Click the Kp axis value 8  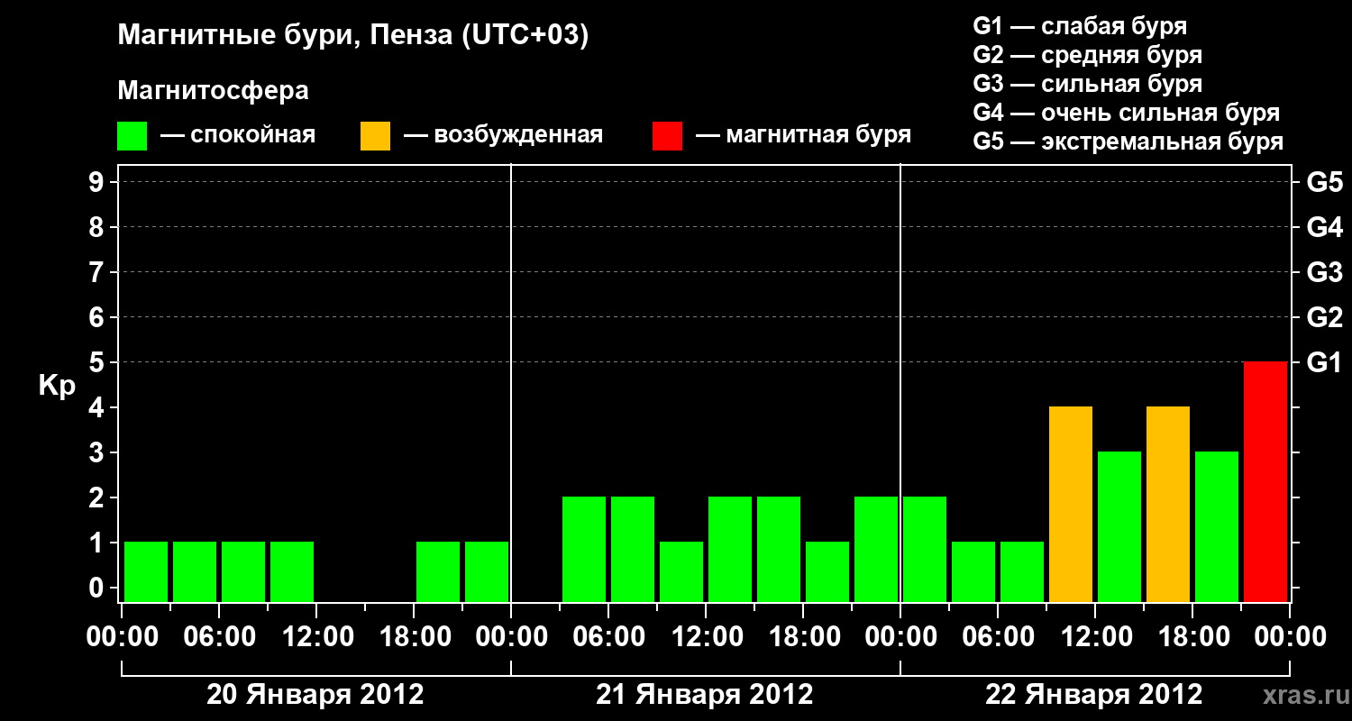pyautogui.click(x=98, y=227)
